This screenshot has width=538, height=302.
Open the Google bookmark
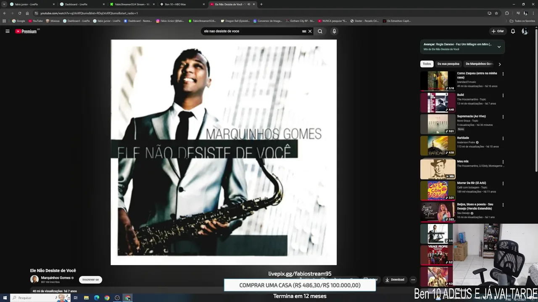pos(18,21)
